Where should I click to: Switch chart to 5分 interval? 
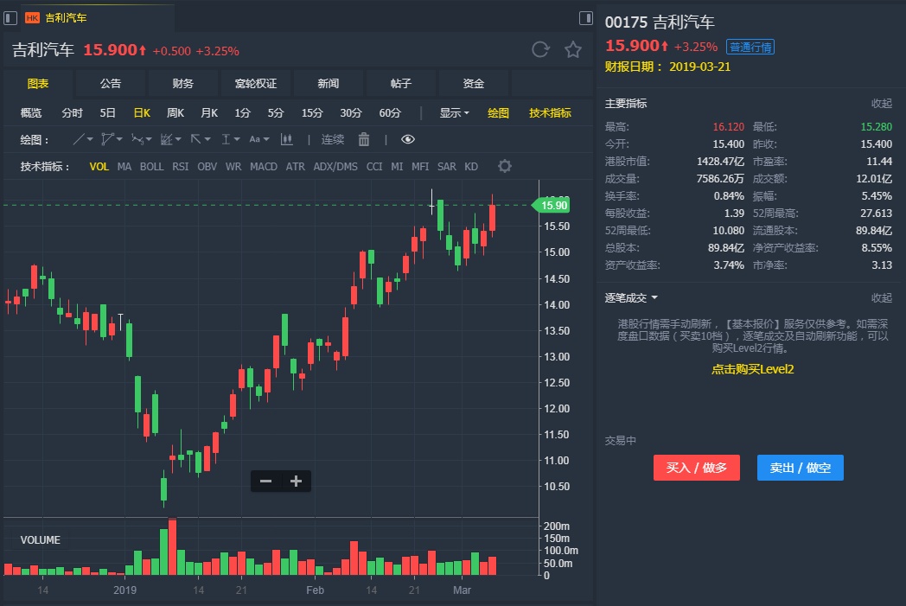[276, 112]
